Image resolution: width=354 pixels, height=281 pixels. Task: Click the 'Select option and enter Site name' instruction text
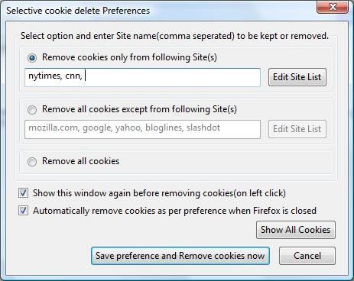pyautogui.click(x=174, y=36)
